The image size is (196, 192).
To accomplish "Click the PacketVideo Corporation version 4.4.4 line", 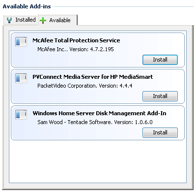I will [x=85, y=86].
